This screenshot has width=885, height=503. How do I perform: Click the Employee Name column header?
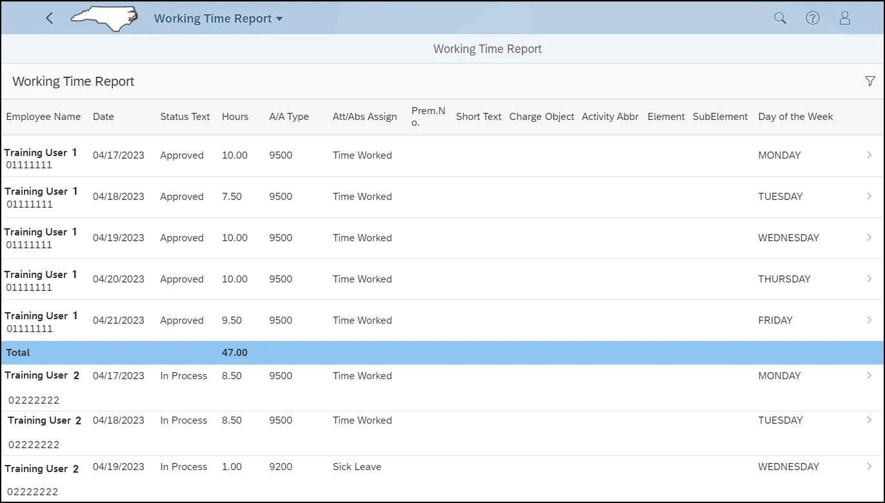coord(43,117)
